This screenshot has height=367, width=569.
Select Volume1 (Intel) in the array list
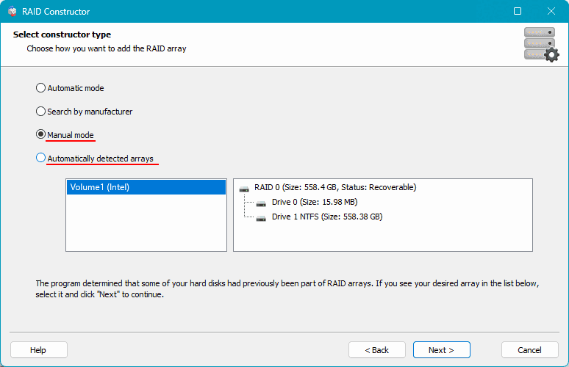(x=146, y=187)
